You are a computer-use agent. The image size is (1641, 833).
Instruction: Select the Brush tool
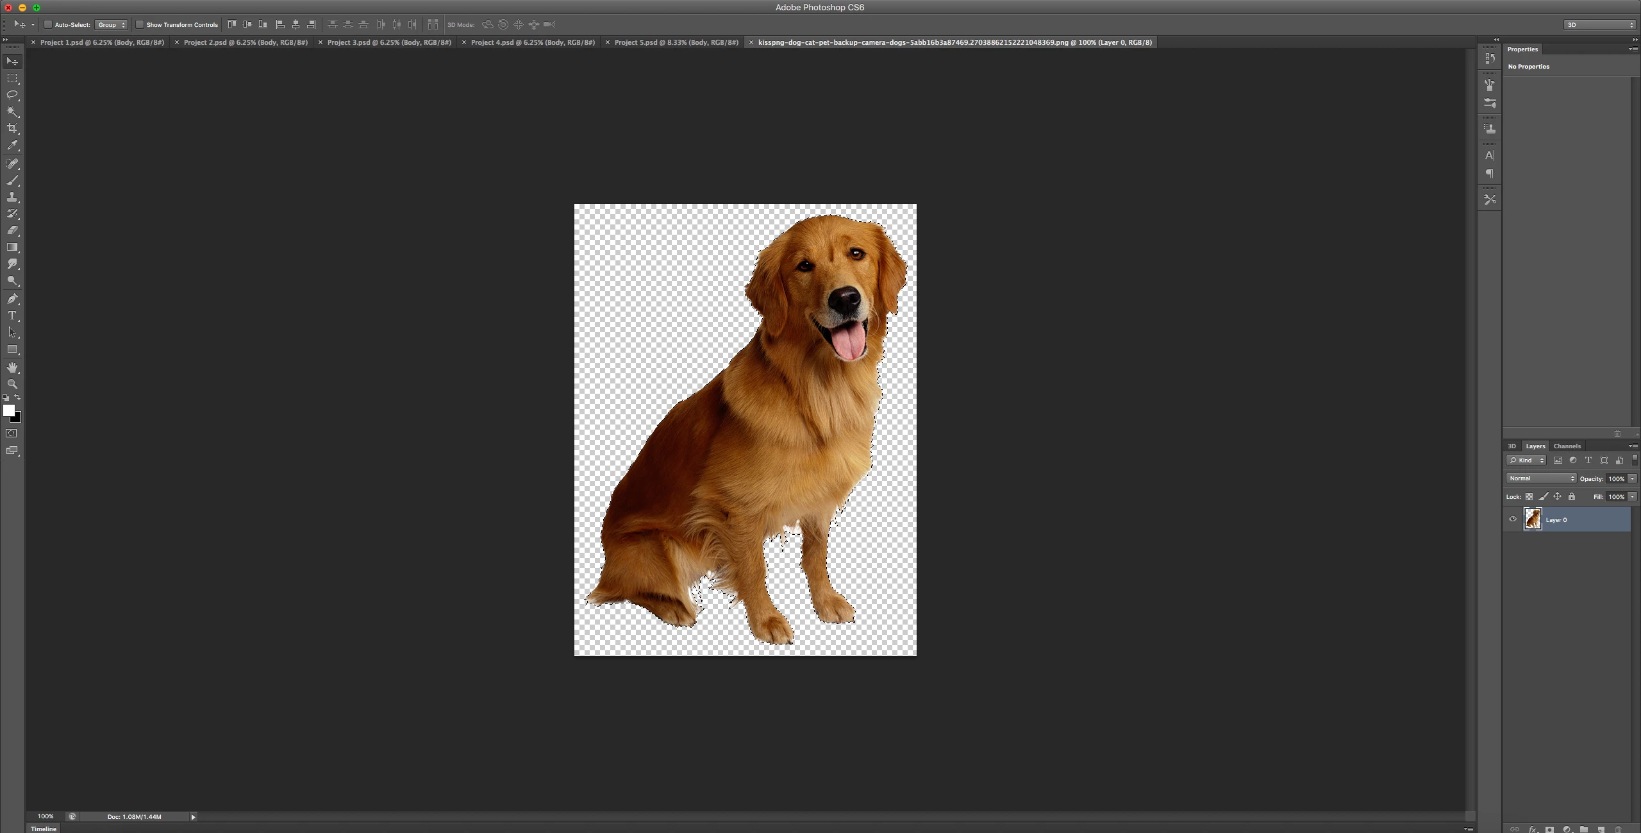tap(12, 180)
